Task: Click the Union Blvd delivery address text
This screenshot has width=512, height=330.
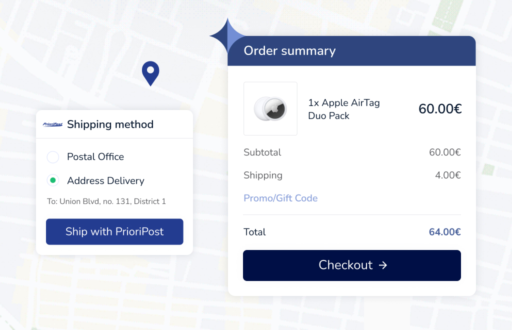Action: (106, 201)
